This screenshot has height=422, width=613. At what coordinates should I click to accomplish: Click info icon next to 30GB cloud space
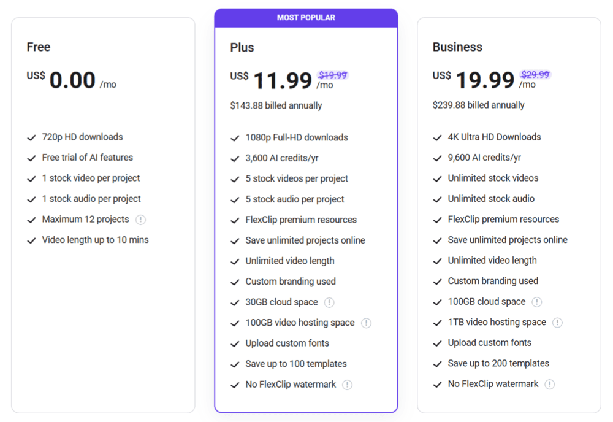329,302
